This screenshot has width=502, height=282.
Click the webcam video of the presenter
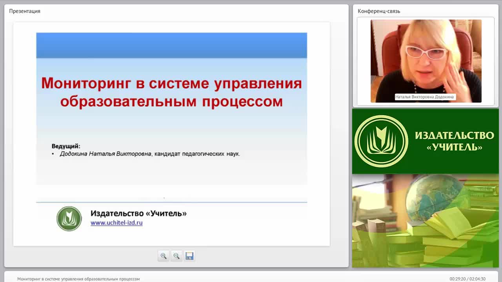(x=426, y=61)
